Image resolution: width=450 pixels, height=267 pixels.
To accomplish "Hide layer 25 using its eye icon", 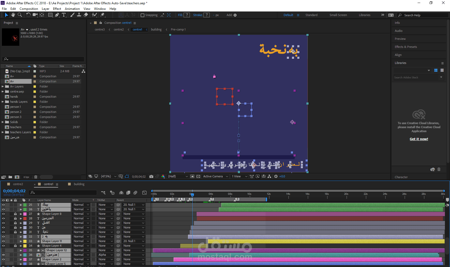I will (3, 205).
